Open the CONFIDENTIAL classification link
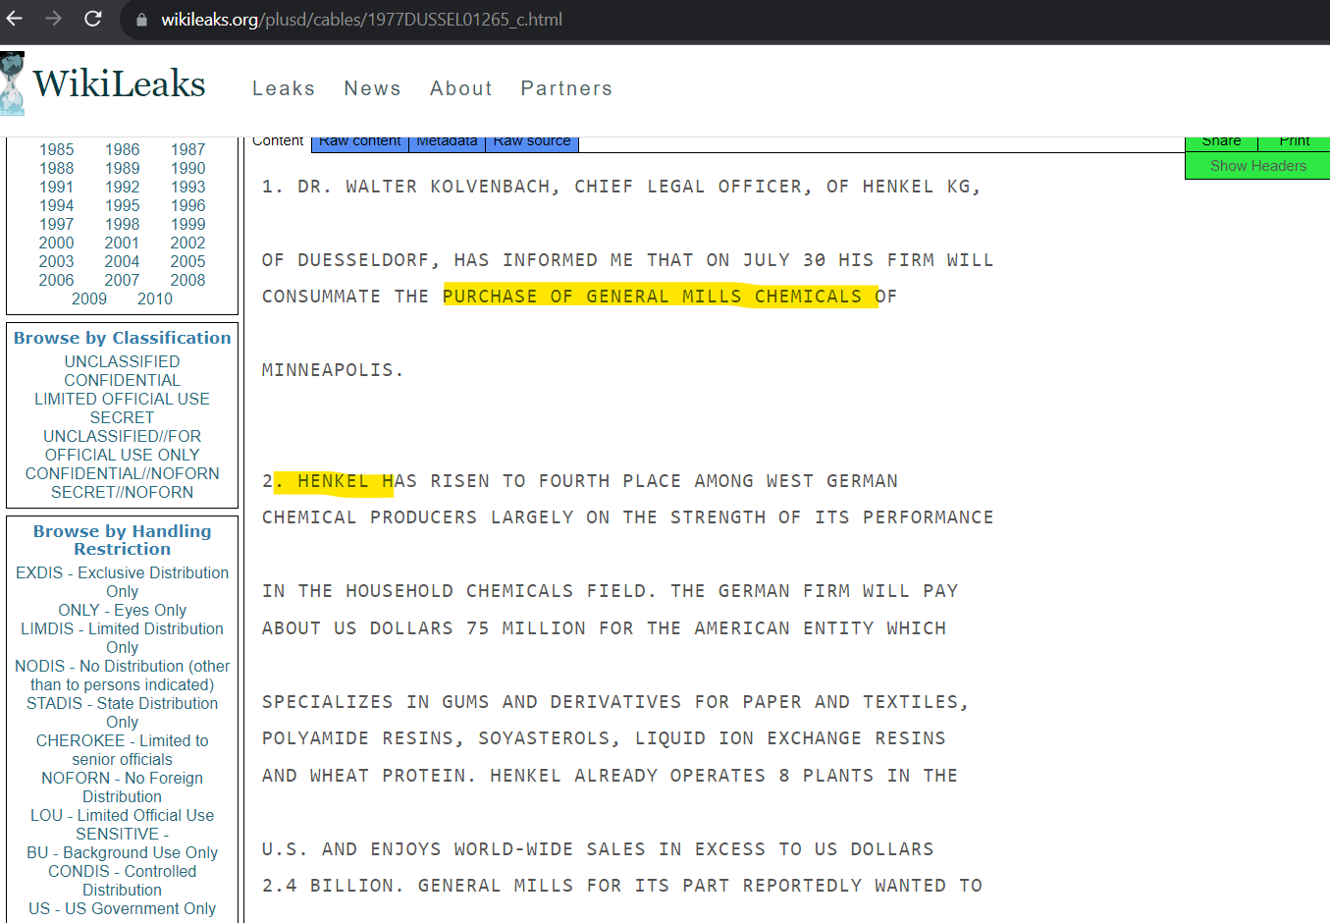The width and height of the screenshot is (1330, 923). pos(123,380)
